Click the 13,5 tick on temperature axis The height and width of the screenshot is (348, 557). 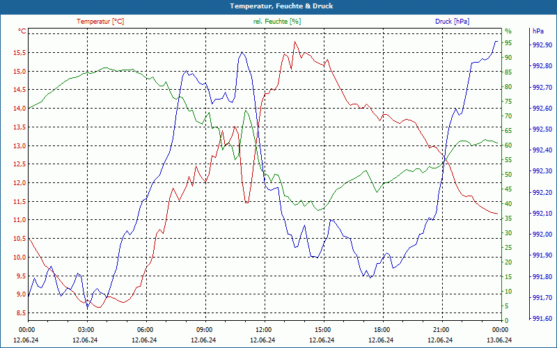19,127
